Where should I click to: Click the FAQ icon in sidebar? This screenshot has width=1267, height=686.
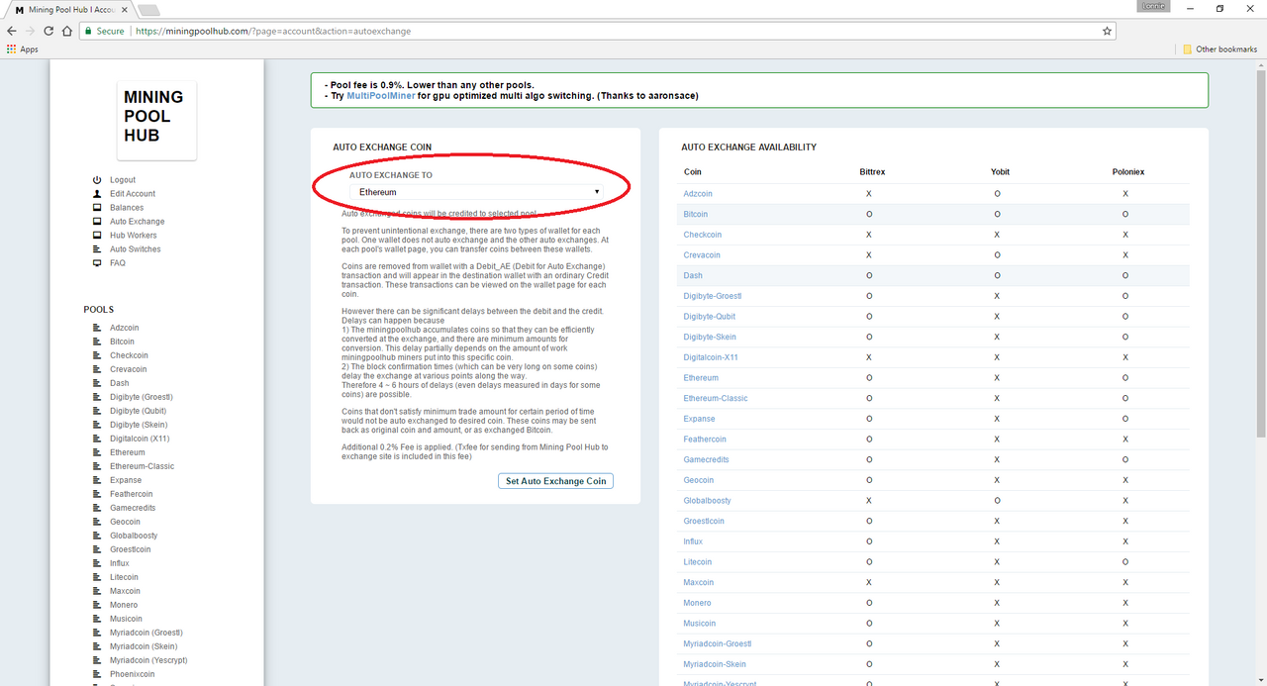[x=97, y=263]
